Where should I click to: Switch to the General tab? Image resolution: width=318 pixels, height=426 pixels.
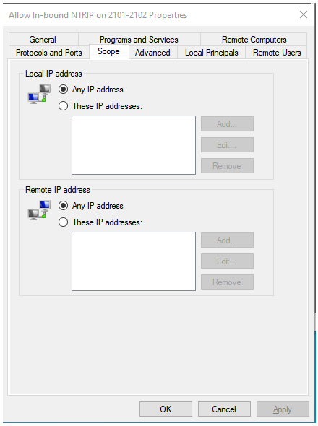click(43, 40)
